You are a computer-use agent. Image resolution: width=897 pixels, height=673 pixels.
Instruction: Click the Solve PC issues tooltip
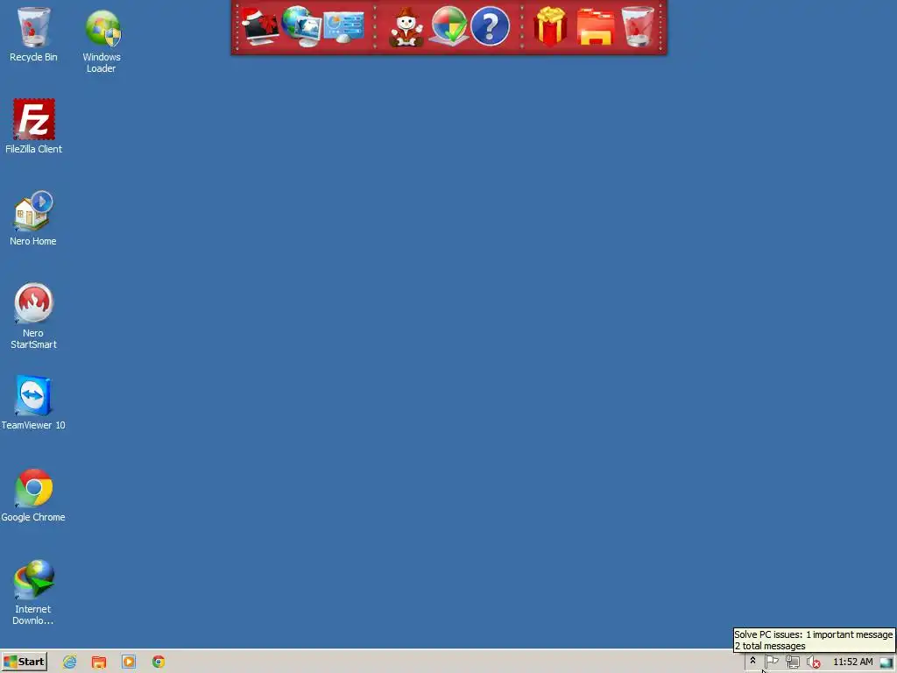point(814,640)
